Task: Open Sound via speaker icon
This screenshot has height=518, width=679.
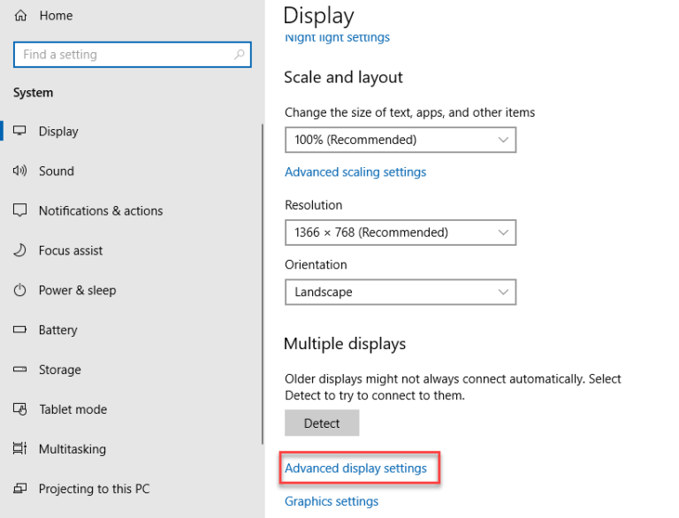Action: (20, 171)
